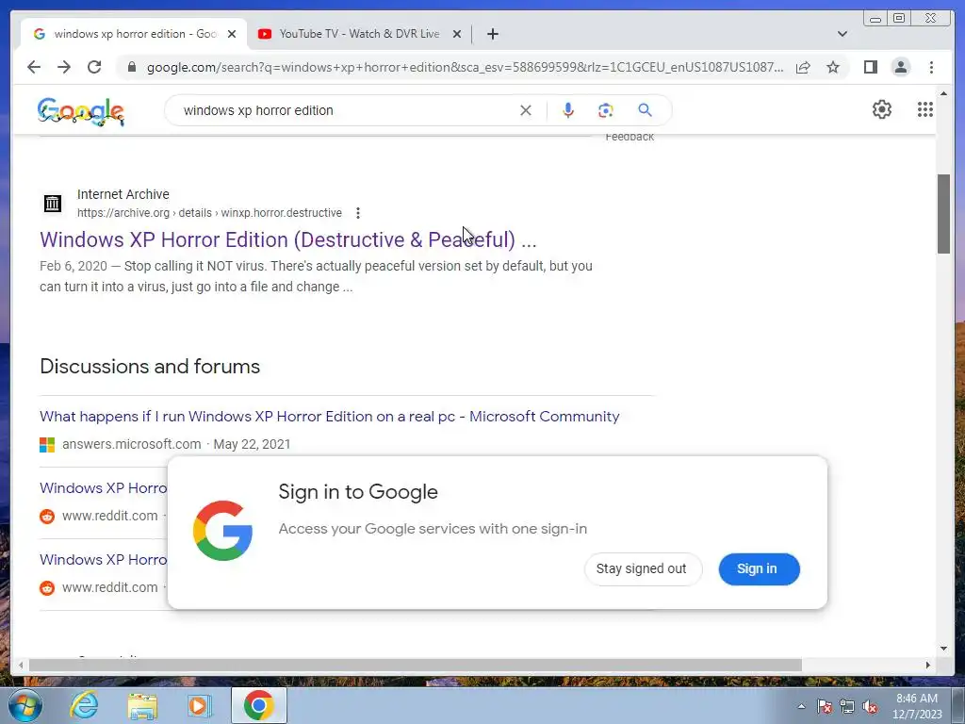The image size is (965, 724).
Task: Click the answers.microsoft.com source text
Action: (132, 445)
